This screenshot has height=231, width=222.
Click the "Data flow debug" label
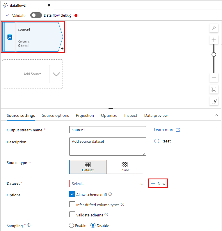click(58, 15)
